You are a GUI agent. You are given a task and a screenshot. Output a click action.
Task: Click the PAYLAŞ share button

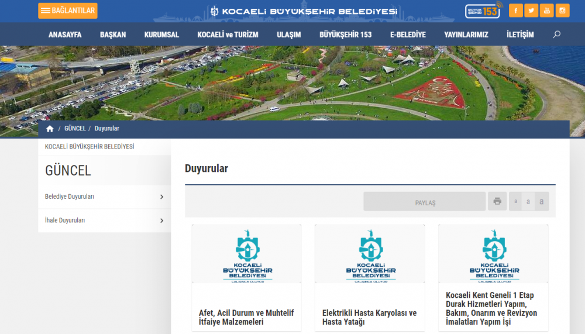point(425,202)
